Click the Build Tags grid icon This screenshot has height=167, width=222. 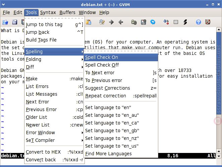[x=176, y=22]
